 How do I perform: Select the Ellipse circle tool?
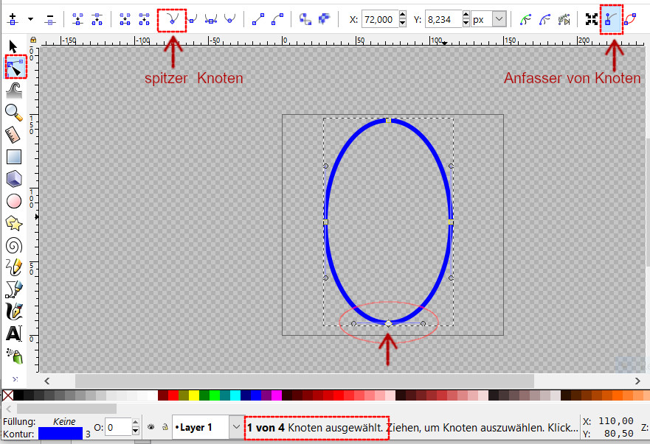[x=14, y=201]
